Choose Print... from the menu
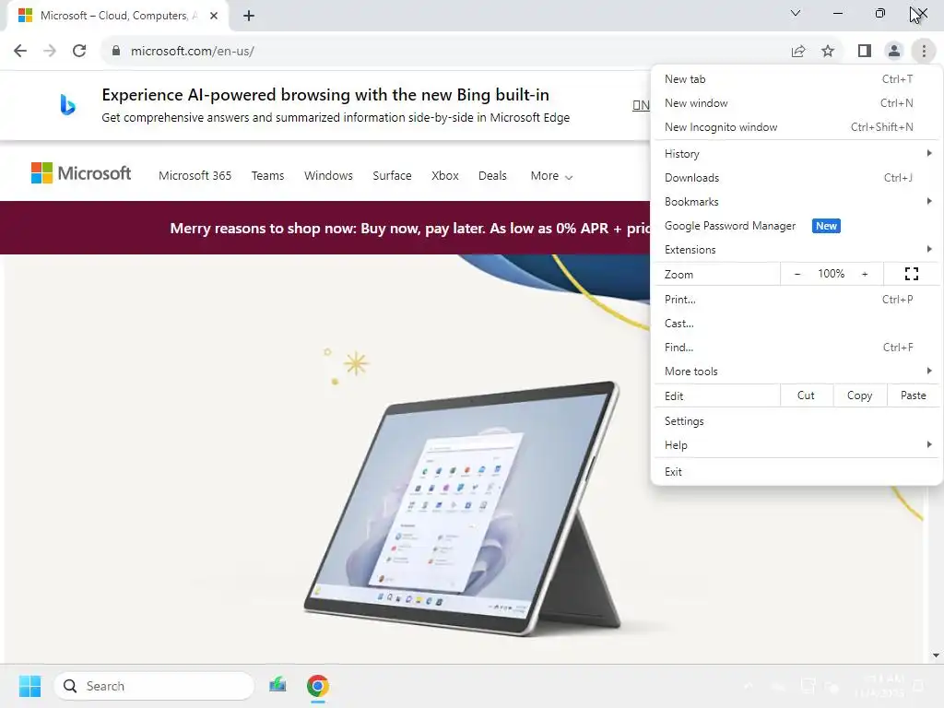 click(x=796, y=300)
